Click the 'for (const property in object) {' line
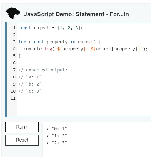 pos(60,42)
